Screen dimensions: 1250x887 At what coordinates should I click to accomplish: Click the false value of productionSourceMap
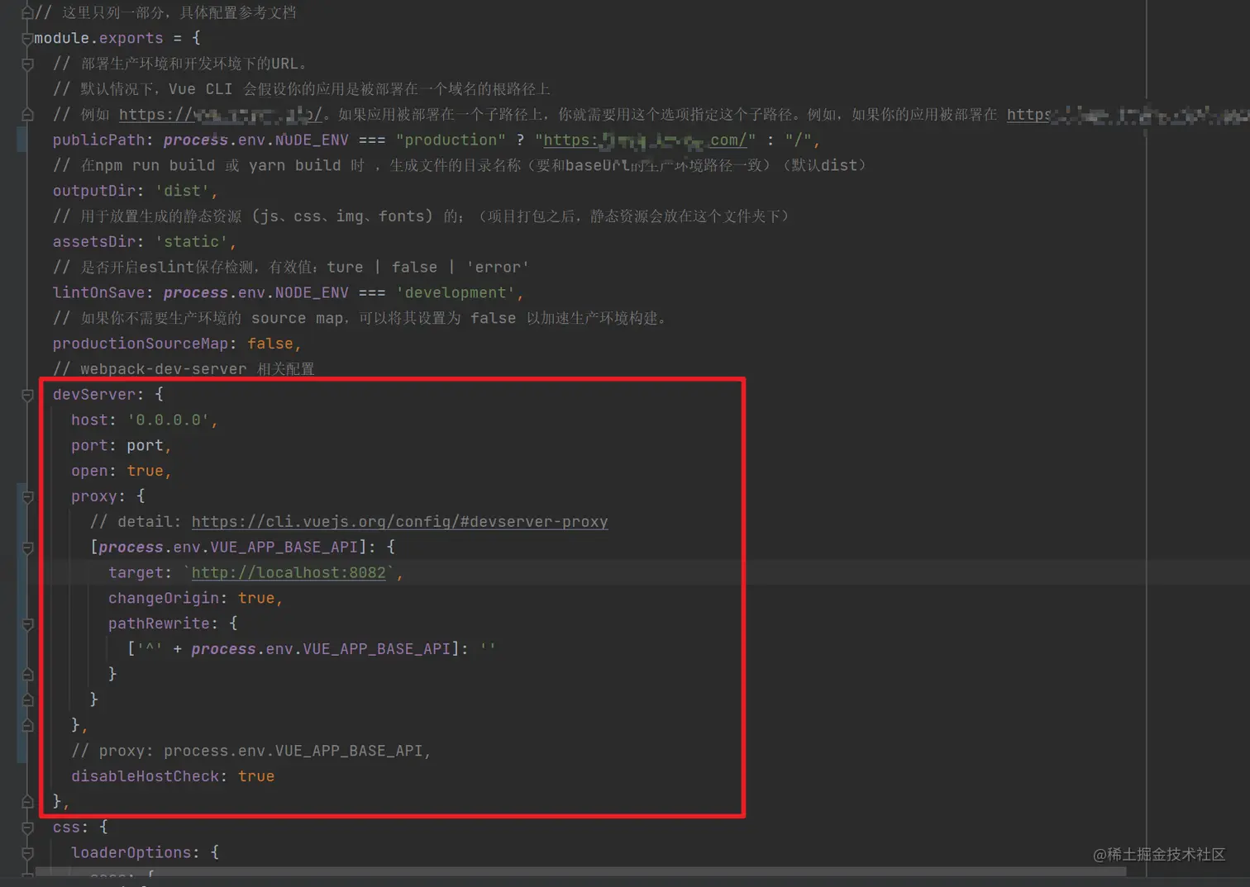(270, 344)
